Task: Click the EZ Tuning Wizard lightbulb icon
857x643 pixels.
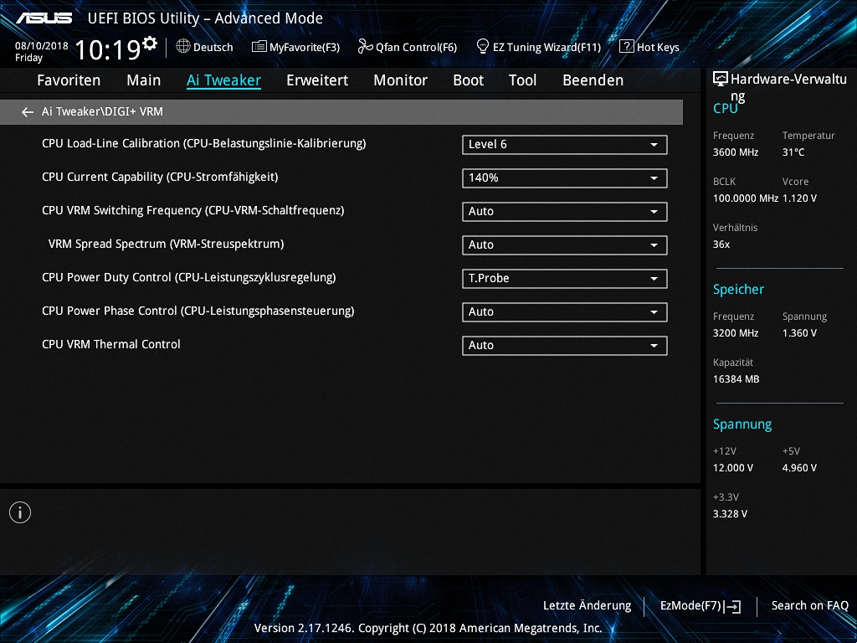Action: click(x=483, y=46)
